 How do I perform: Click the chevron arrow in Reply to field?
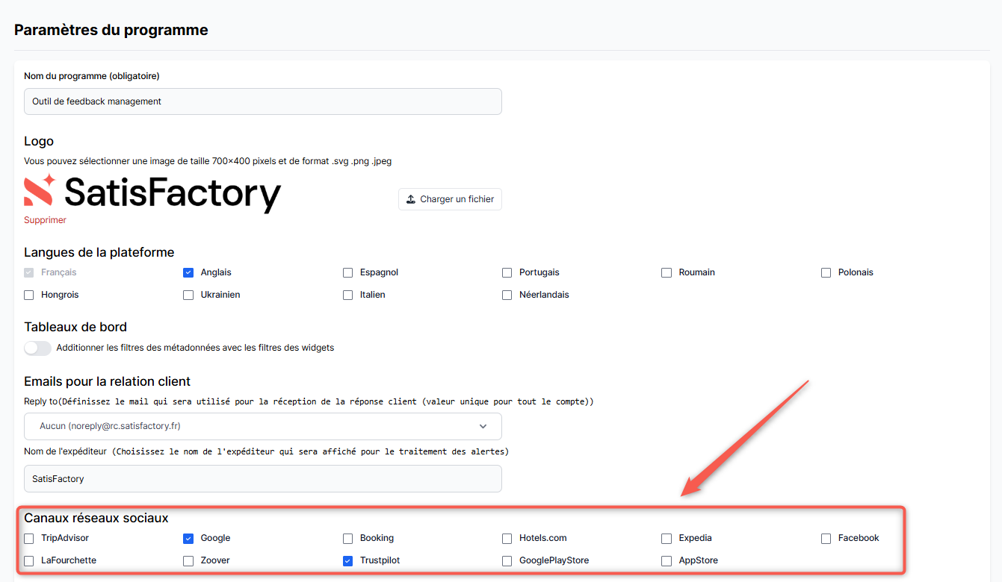(x=483, y=426)
